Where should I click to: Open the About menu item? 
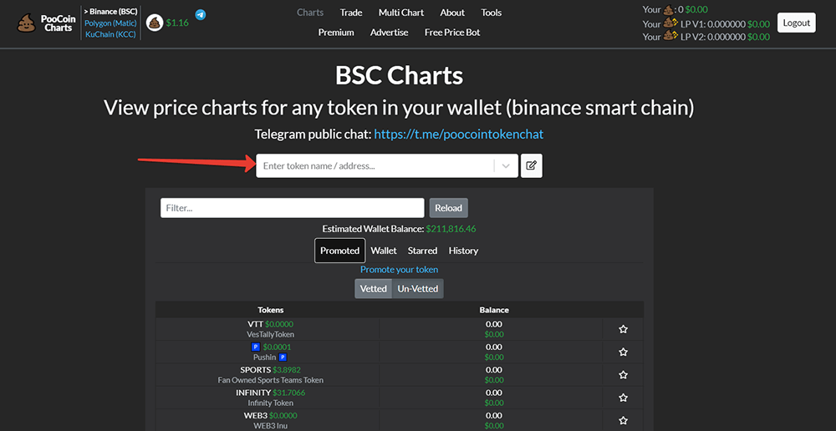(x=452, y=13)
